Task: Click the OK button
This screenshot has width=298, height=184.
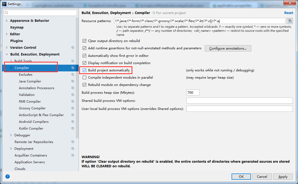Action: [241, 177]
